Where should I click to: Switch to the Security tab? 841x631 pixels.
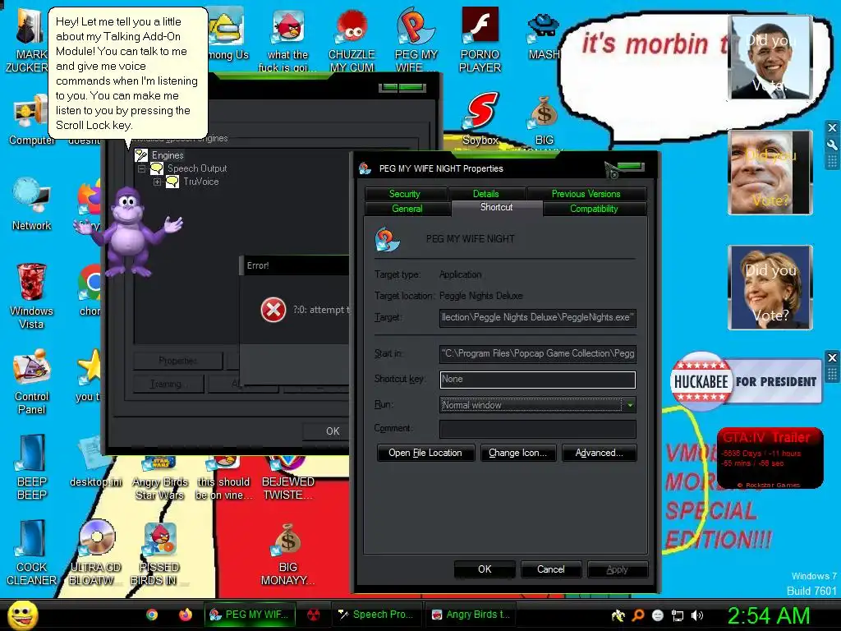405,194
